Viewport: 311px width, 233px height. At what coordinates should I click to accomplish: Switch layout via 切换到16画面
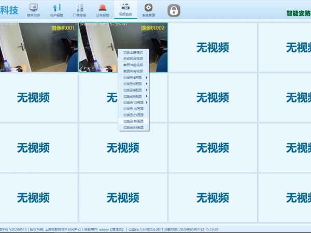click(x=133, y=109)
